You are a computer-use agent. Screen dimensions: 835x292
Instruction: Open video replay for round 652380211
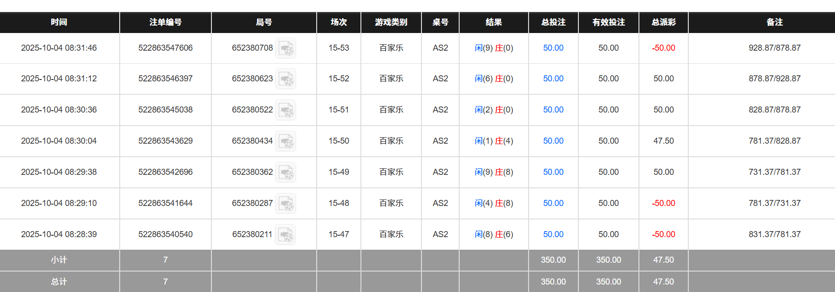pyautogui.click(x=286, y=234)
